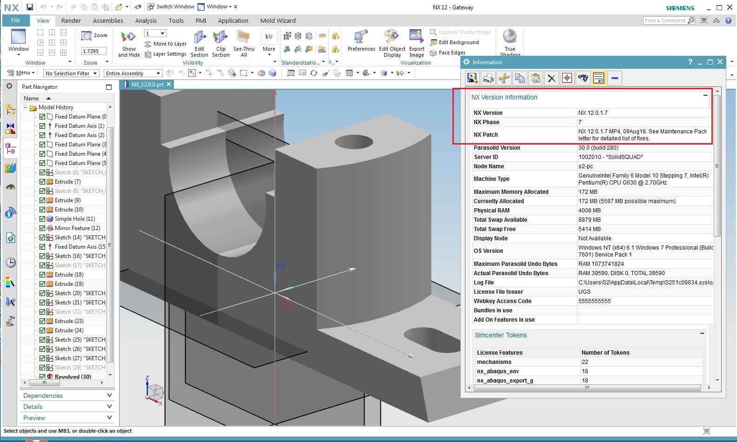Click the Save icon in title bar
This screenshot has width=737, height=442.
pos(30,7)
